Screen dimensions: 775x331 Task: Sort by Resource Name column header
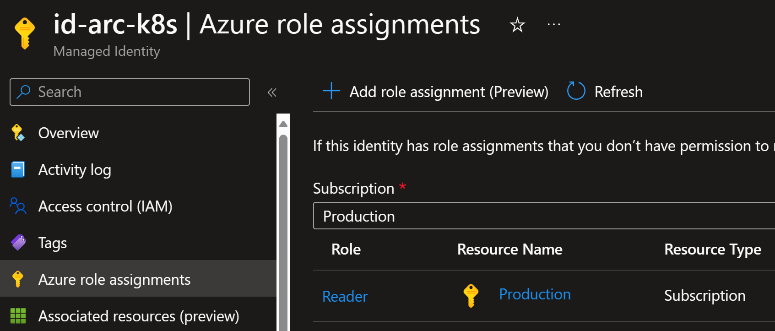(x=509, y=250)
